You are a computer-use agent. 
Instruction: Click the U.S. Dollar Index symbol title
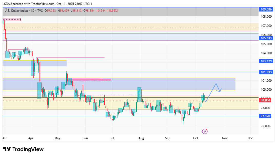[17, 11]
